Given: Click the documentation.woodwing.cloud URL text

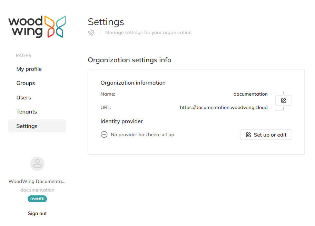Looking at the screenshot, I should click(x=224, y=107).
